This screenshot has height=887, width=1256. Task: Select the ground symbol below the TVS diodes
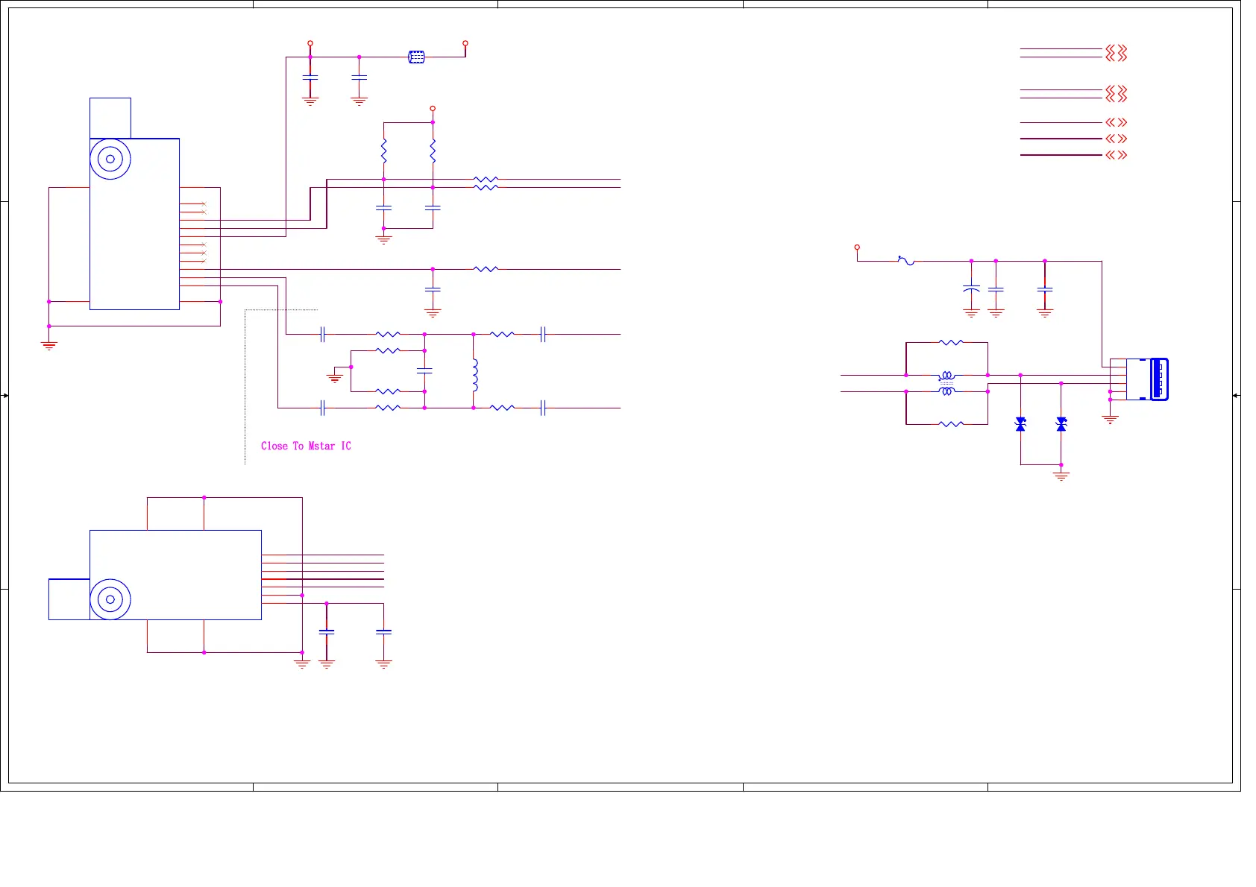point(1061,474)
